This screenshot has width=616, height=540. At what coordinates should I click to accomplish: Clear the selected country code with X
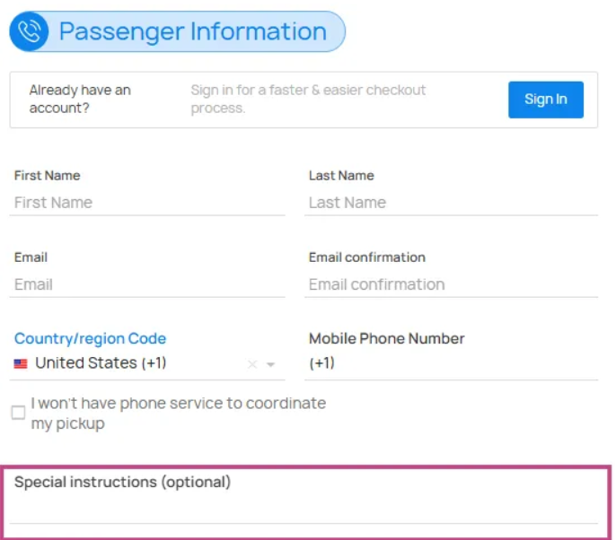click(x=252, y=364)
